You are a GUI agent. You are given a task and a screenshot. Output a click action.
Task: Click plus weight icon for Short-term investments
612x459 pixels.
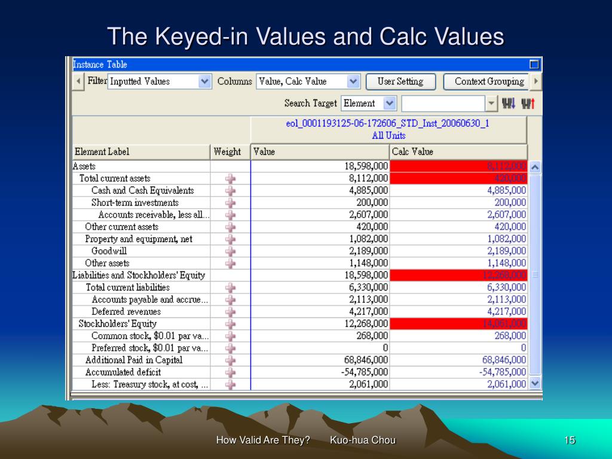230,203
